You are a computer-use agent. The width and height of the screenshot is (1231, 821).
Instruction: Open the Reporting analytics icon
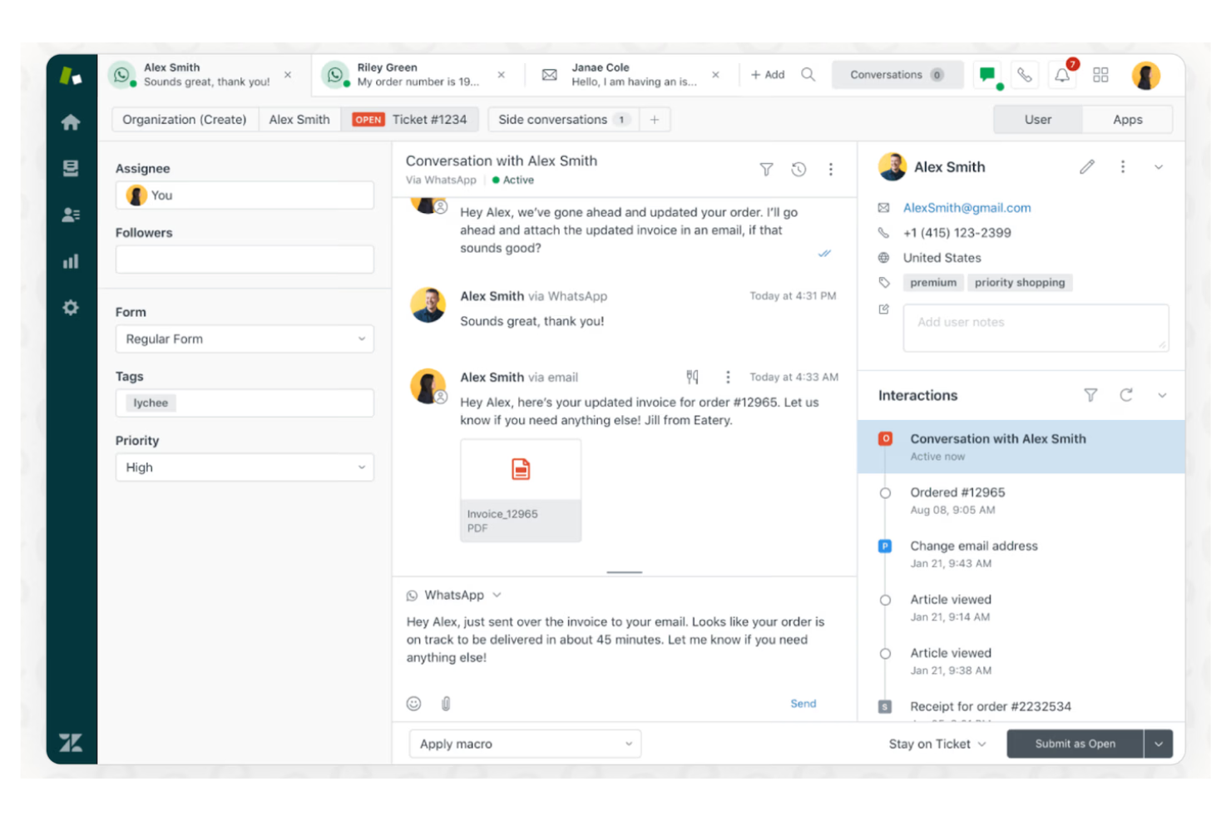(x=72, y=260)
